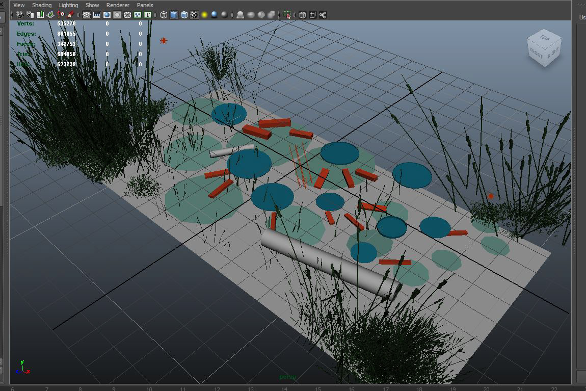Viewport: 586px width, 391px height.
Task: Enable Smooth Shade All cube icon
Action: pos(174,15)
